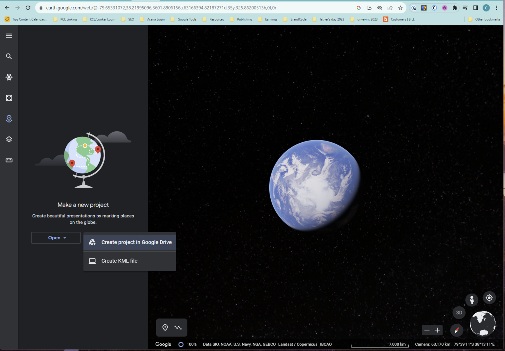Image resolution: width=505 pixels, height=351 pixels.
Task: Open the hamburger main menu
Action: (9, 35)
